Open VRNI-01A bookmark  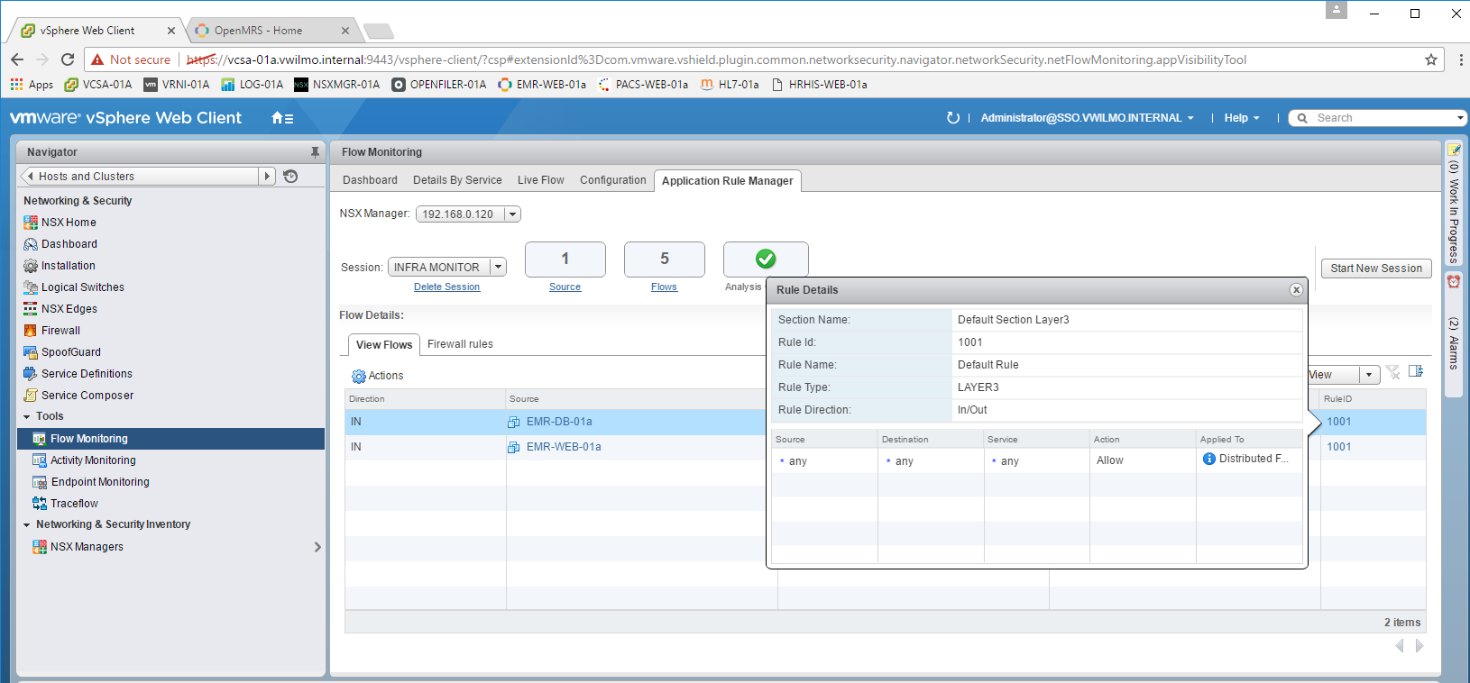177,85
